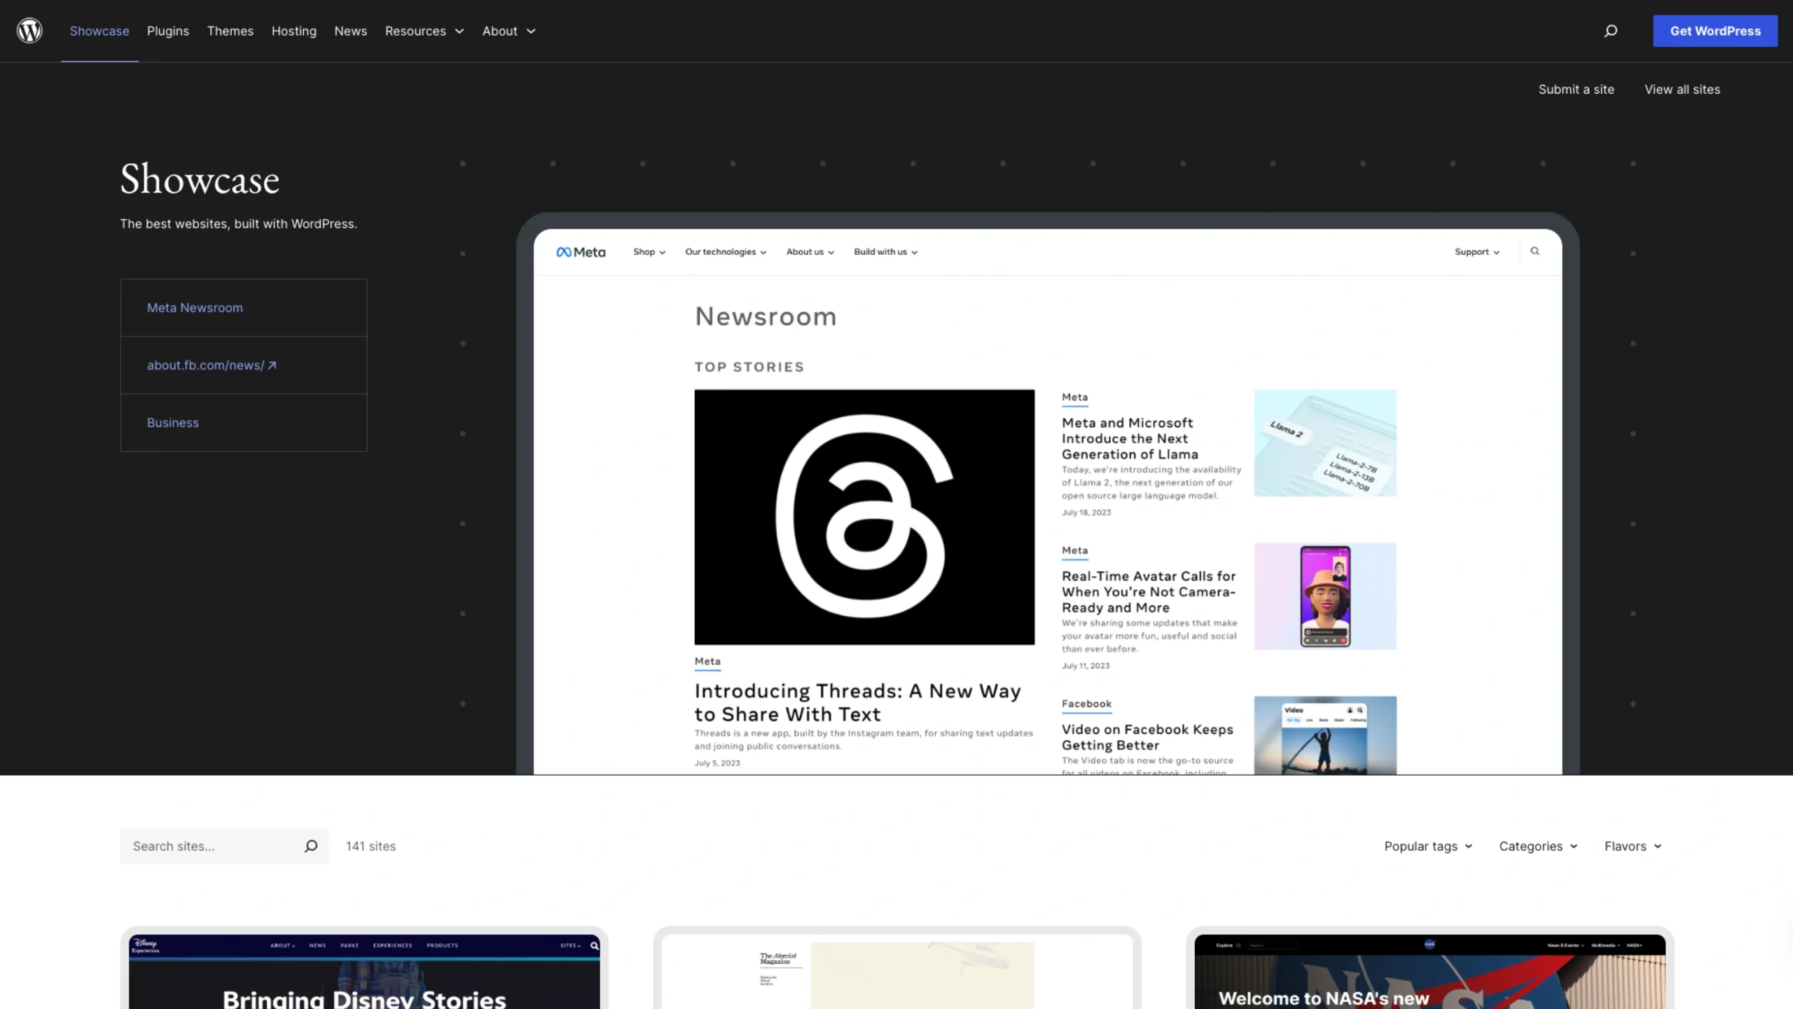Expand the About menu
Viewport: 1793px width, 1009px height.
click(x=509, y=31)
